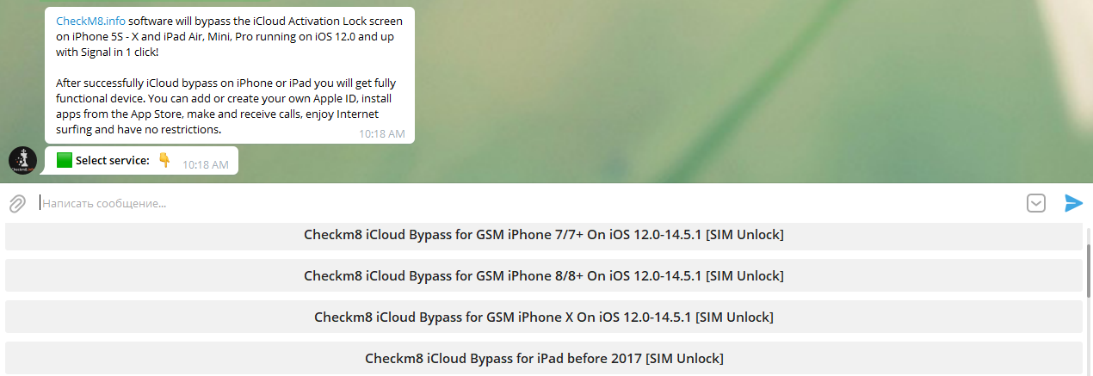
Task: Click the pointing-down hand emoji
Action: (164, 159)
